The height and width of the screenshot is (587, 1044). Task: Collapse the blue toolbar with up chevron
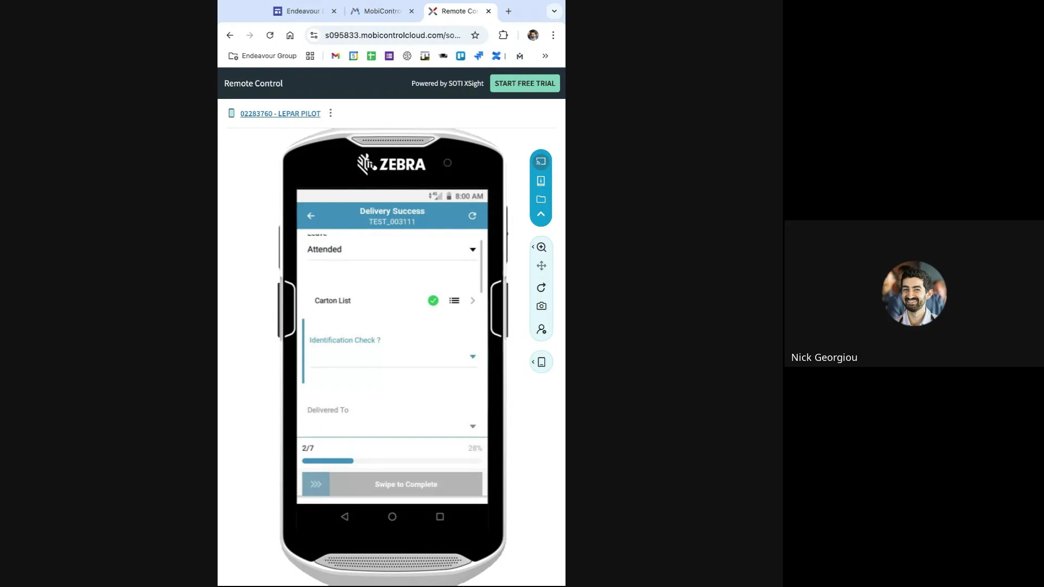[x=540, y=214]
